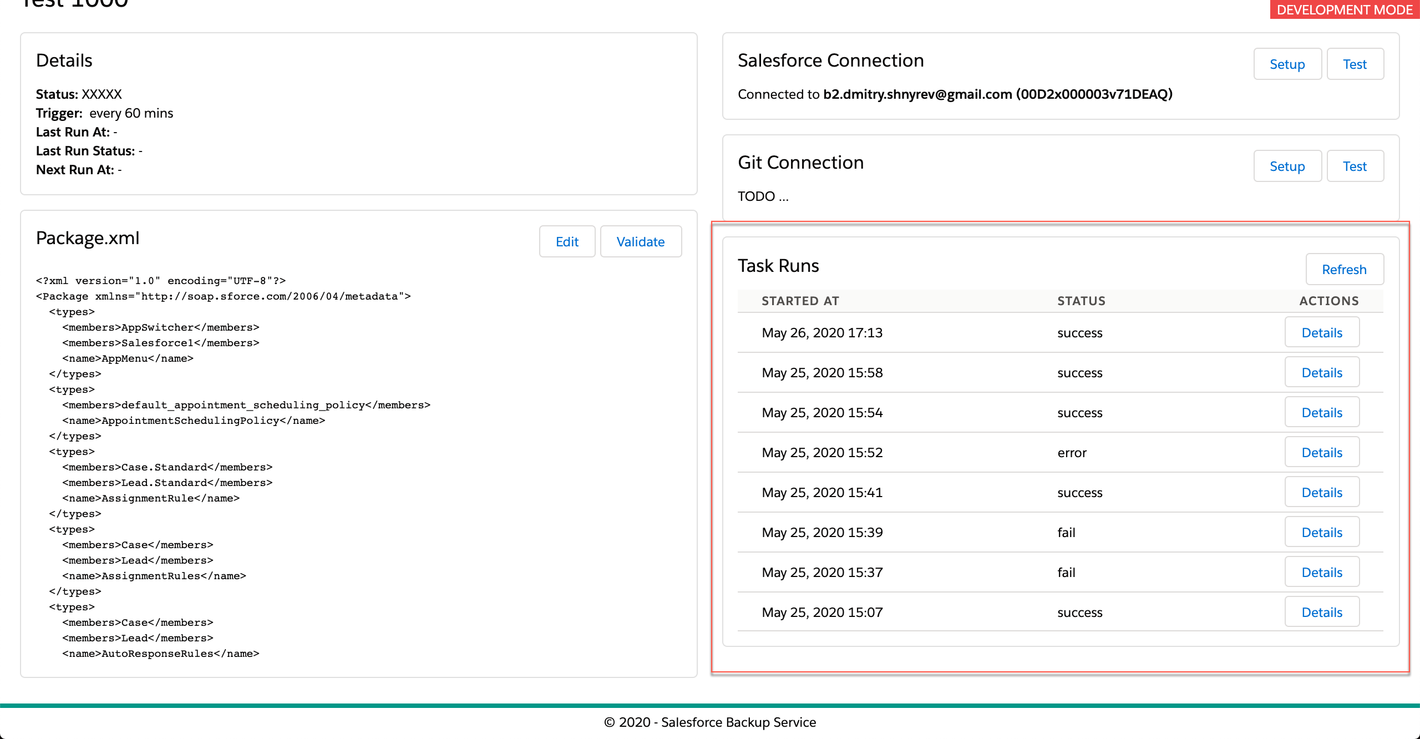Viewport: 1420px width, 739px height.
Task: Edit the Package.xml file
Action: (567, 242)
